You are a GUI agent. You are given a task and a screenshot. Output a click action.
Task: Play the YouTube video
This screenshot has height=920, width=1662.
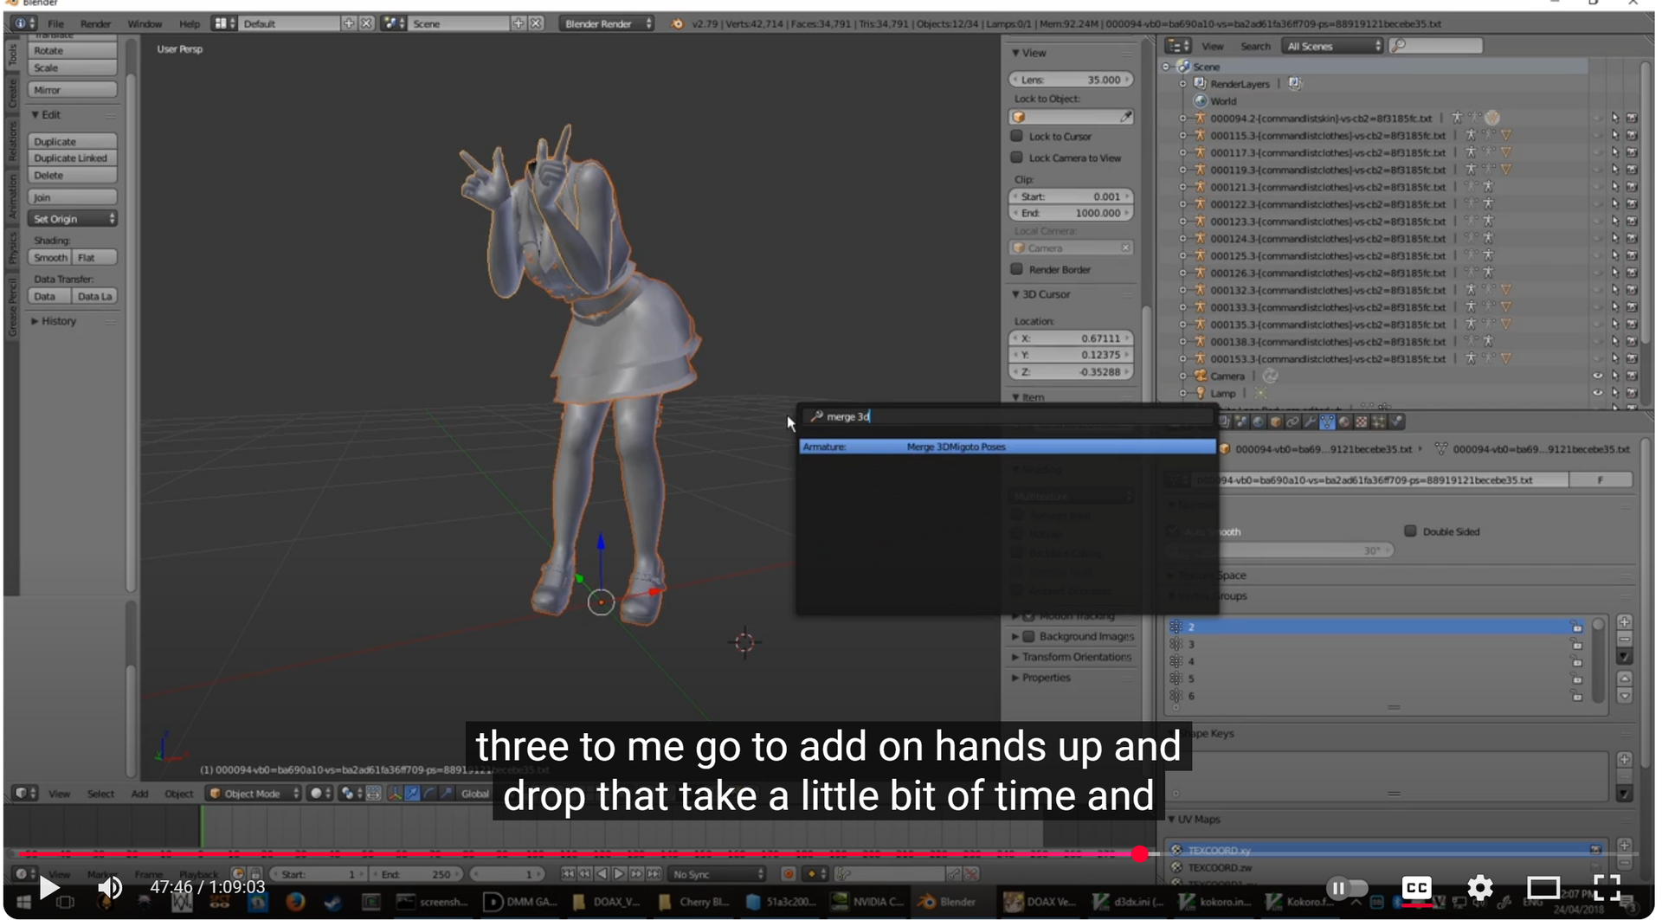click(x=48, y=887)
